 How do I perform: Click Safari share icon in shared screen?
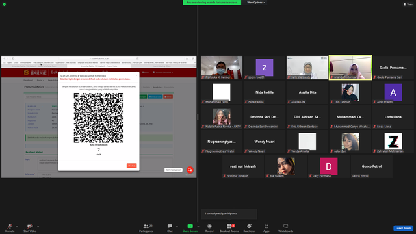[x=187, y=58]
